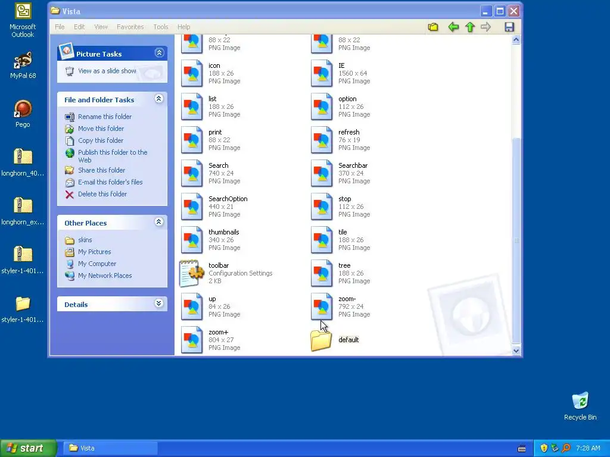This screenshot has height=457, width=610.
Task: Select the tile PNG image file
Action: 341,240
